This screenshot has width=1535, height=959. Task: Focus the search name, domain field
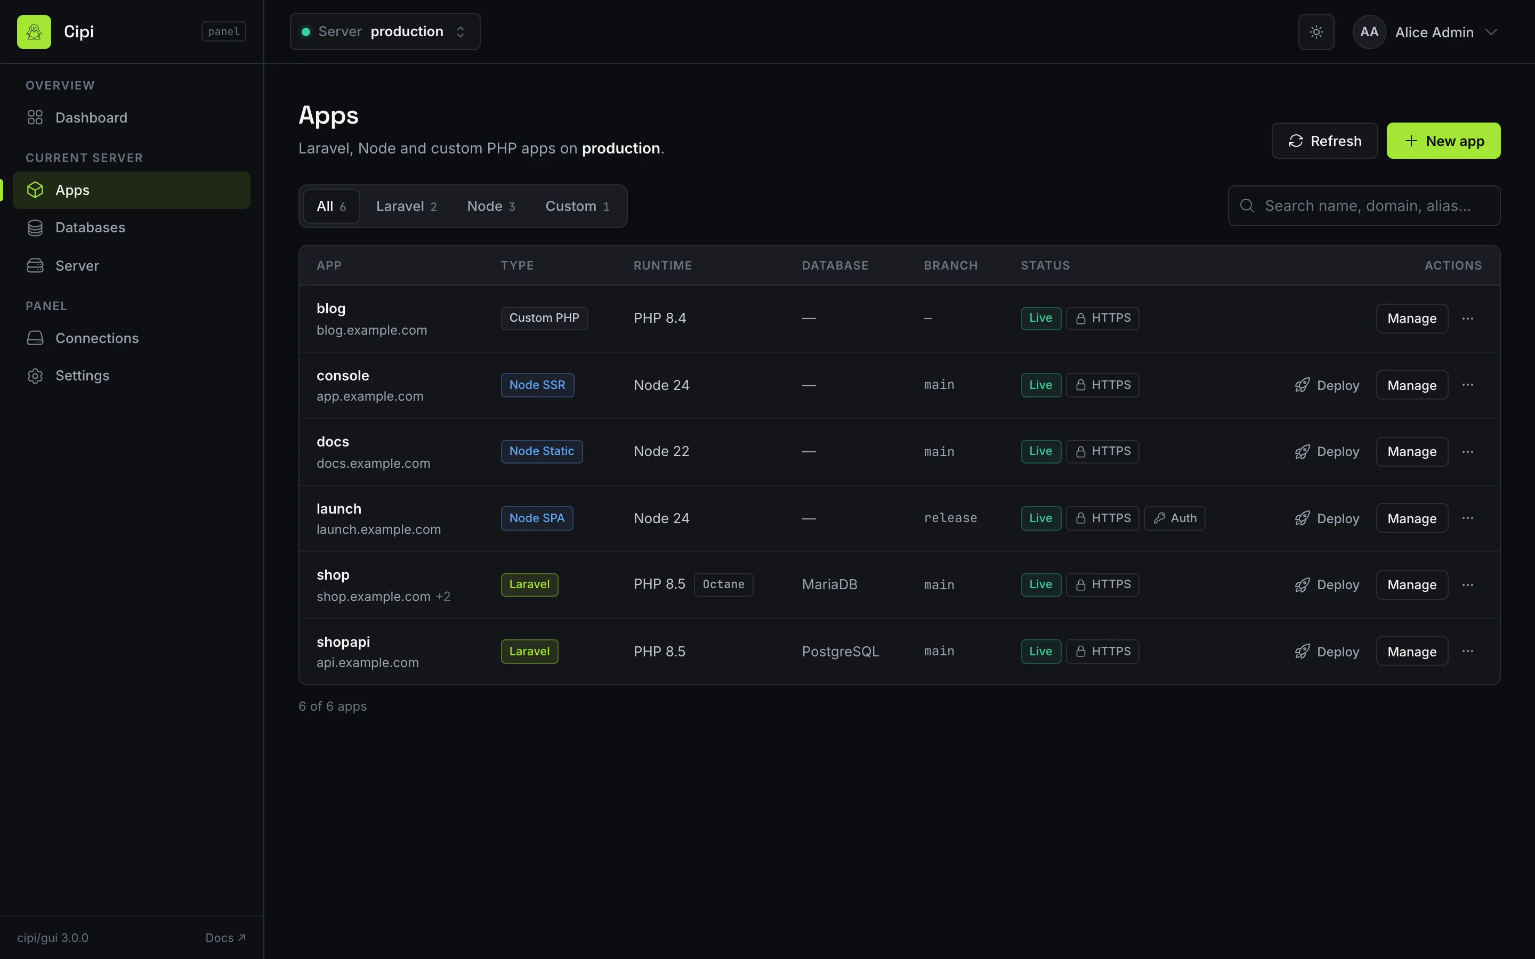pos(1364,206)
